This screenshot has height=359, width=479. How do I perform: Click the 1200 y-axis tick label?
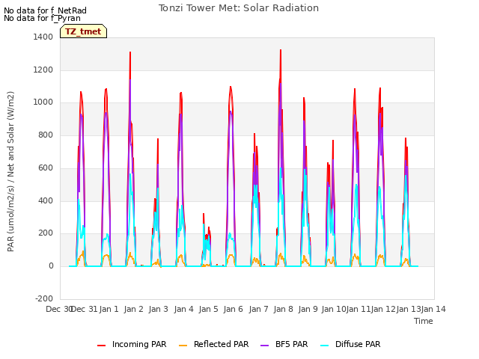43,70
